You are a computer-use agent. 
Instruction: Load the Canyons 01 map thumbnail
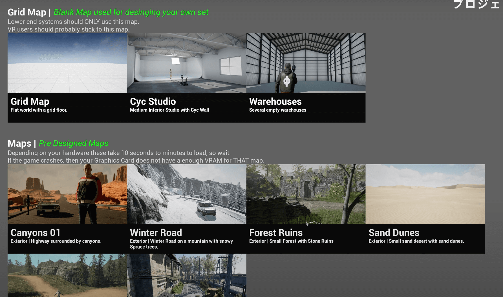[x=67, y=194]
